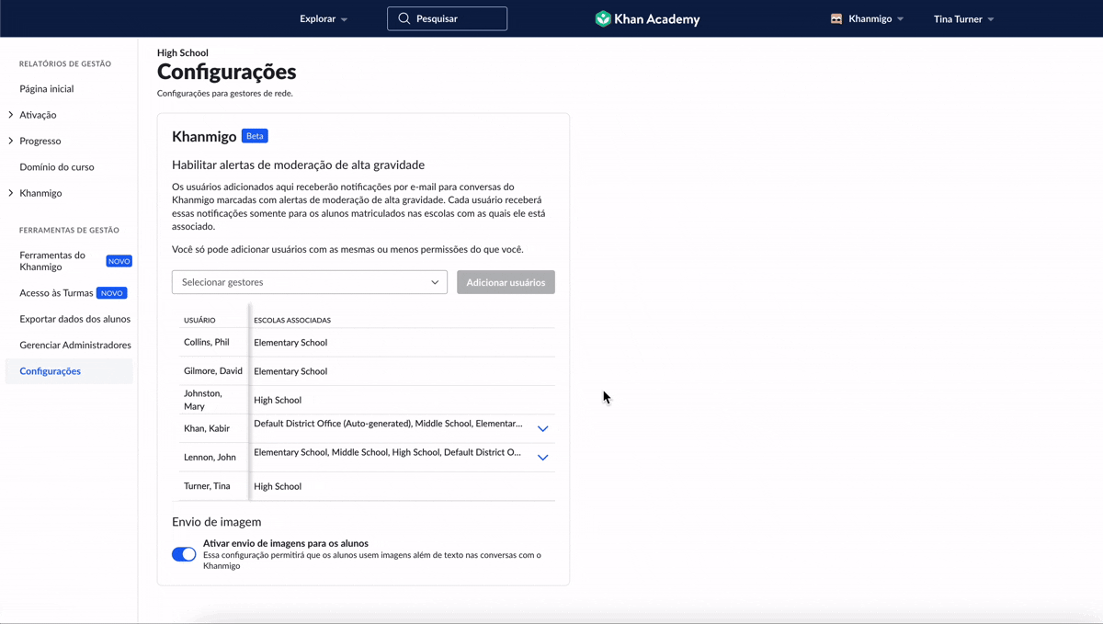Click the Pesquisar search field

pos(447,18)
